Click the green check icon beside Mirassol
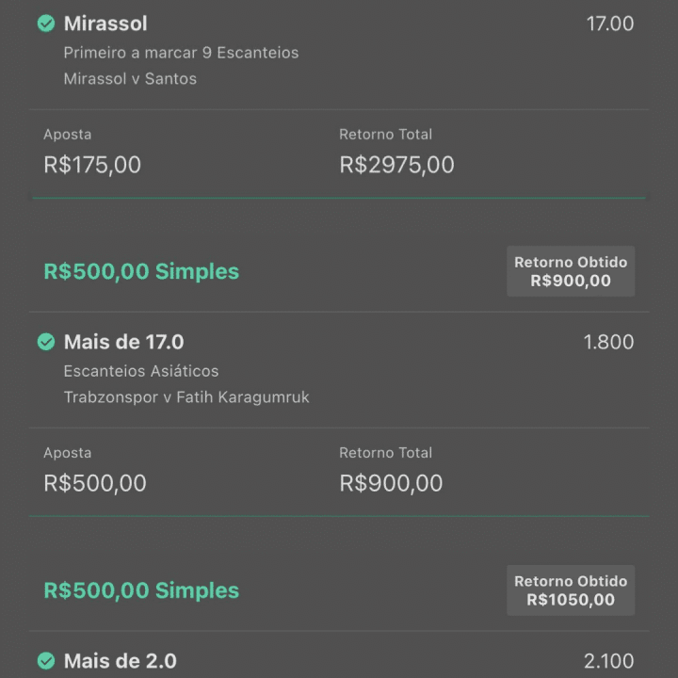Screen dimensions: 678x678 click(x=46, y=24)
